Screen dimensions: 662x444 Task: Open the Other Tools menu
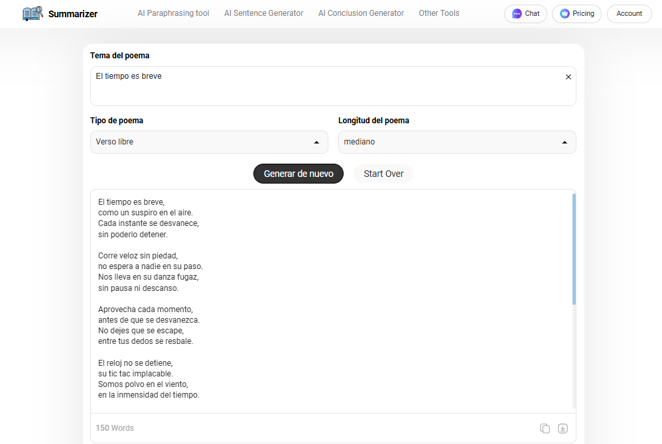(439, 13)
